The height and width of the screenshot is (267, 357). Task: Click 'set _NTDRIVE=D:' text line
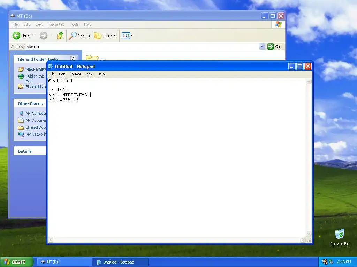[69, 95]
